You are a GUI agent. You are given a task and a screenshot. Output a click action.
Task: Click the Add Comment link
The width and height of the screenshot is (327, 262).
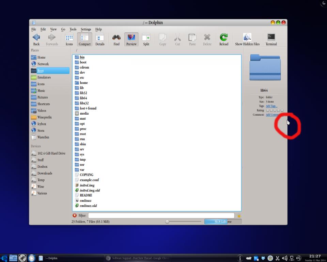272,115
